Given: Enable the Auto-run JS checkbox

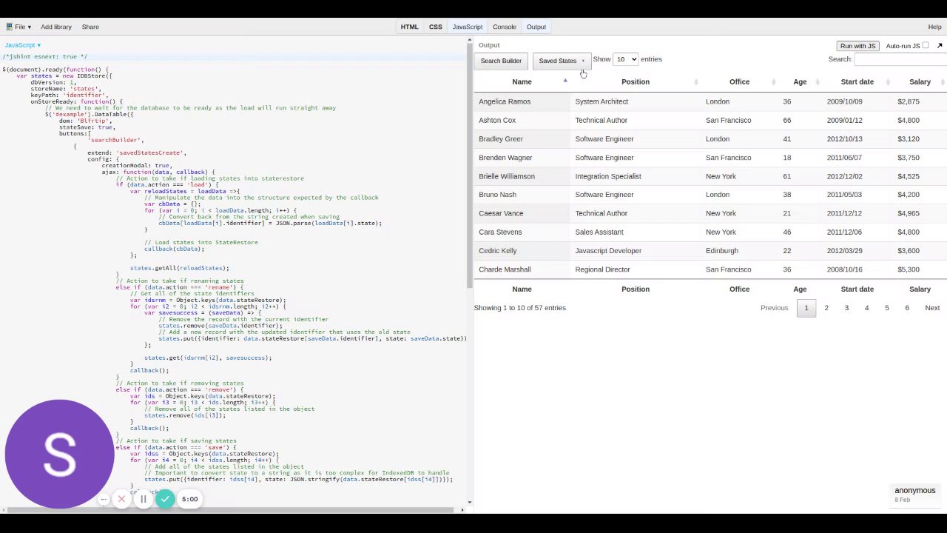Looking at the screenshot, I should 925,45.
